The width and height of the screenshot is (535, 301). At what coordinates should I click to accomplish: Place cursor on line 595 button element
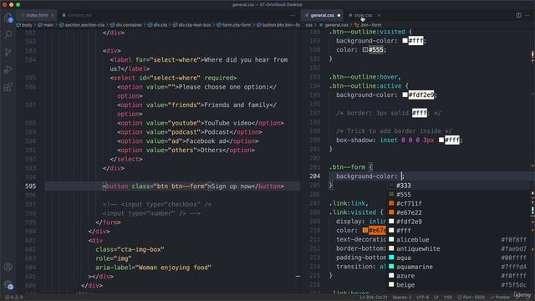click(x=193, y=186)
